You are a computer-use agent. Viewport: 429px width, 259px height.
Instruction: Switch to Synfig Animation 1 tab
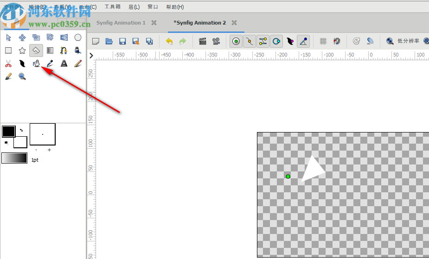121,23
